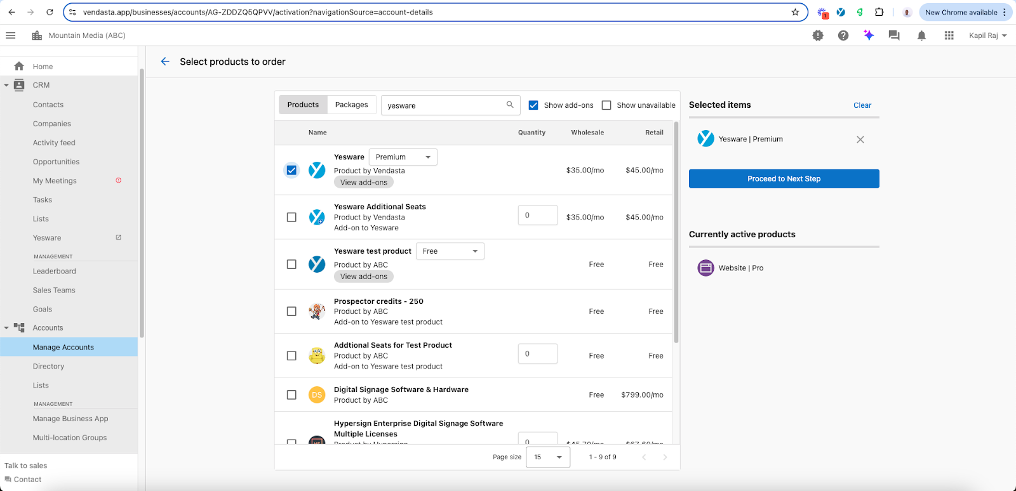1016x491 pixels.
Task: Open the Chrome extensions puzzle icon
Action: [879, 12]
